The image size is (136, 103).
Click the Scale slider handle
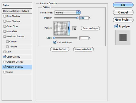click(54, 38)
